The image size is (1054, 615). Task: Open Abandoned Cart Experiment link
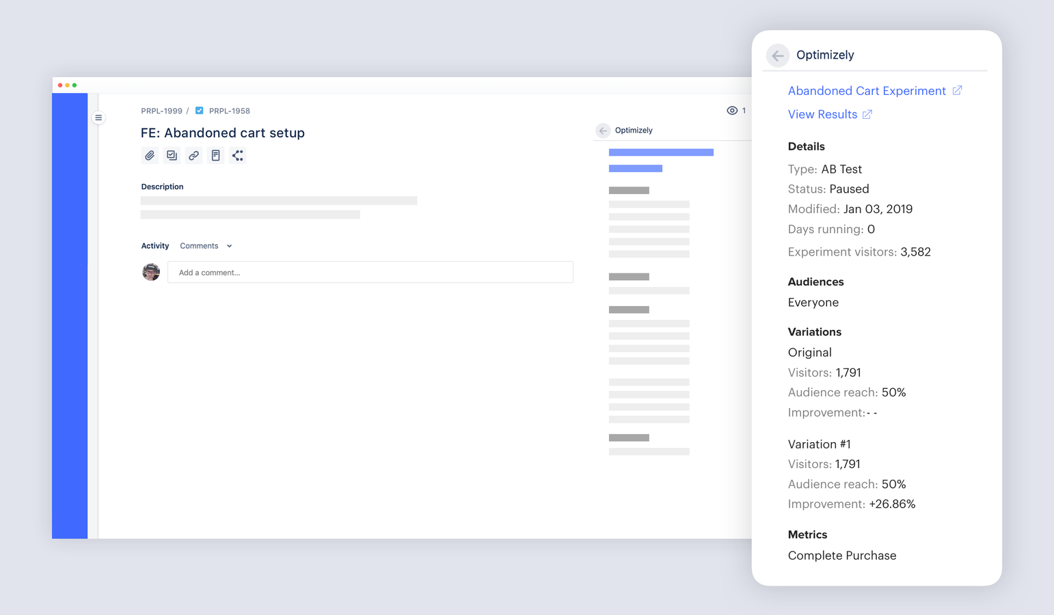pos(867,91)
